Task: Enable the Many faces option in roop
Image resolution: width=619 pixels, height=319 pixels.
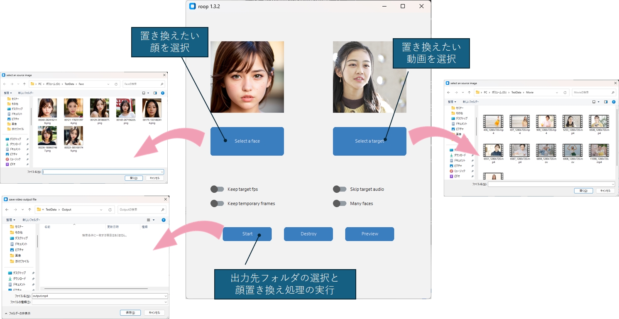Action: [x=340, y=203]
